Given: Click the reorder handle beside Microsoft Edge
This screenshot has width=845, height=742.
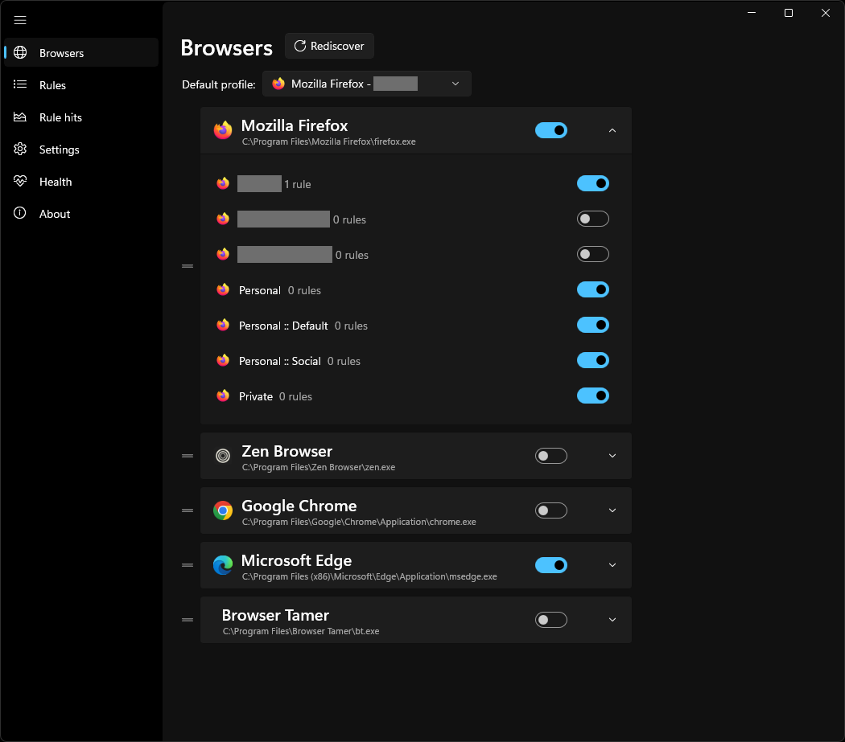Looking at the screenshot, I should click(188, 565).
